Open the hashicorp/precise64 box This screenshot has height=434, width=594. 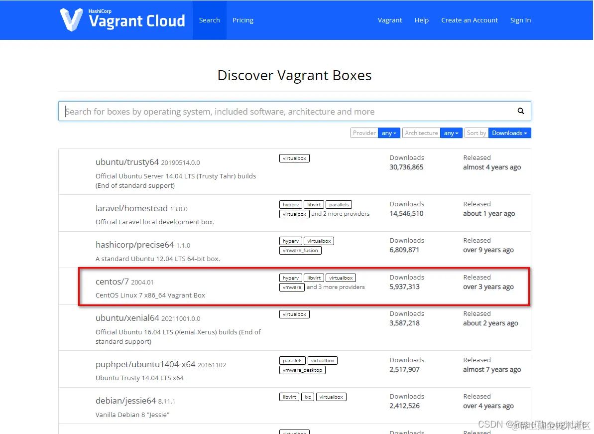click(x=134, y=245)
